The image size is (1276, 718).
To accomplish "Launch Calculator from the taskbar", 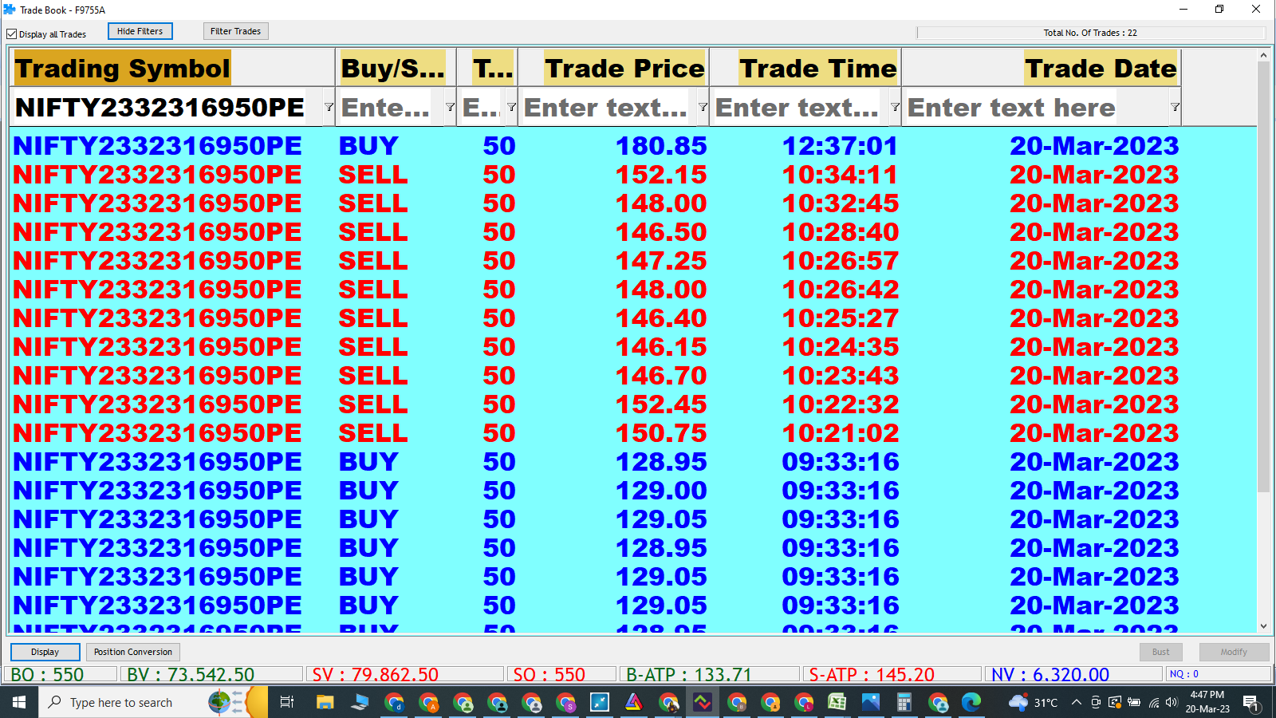I will tap(904, 703).
